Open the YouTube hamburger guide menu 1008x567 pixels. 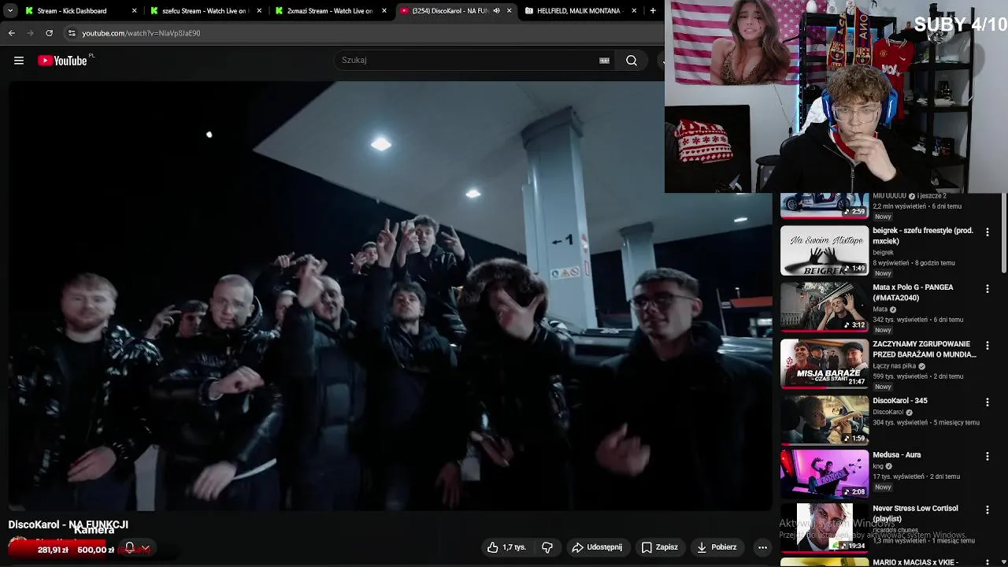tap(19, 61)
